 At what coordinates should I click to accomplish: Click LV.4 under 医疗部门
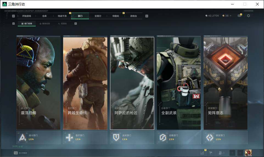coord(78,139)
